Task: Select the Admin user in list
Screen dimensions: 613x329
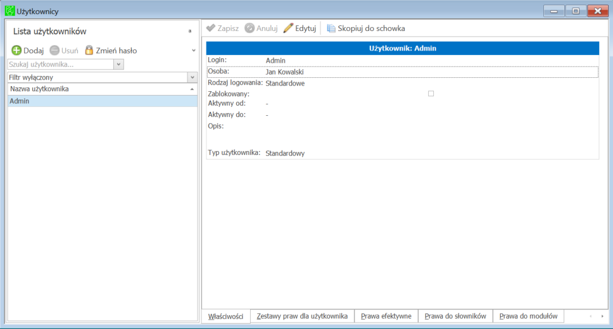Action: (102, 101)
